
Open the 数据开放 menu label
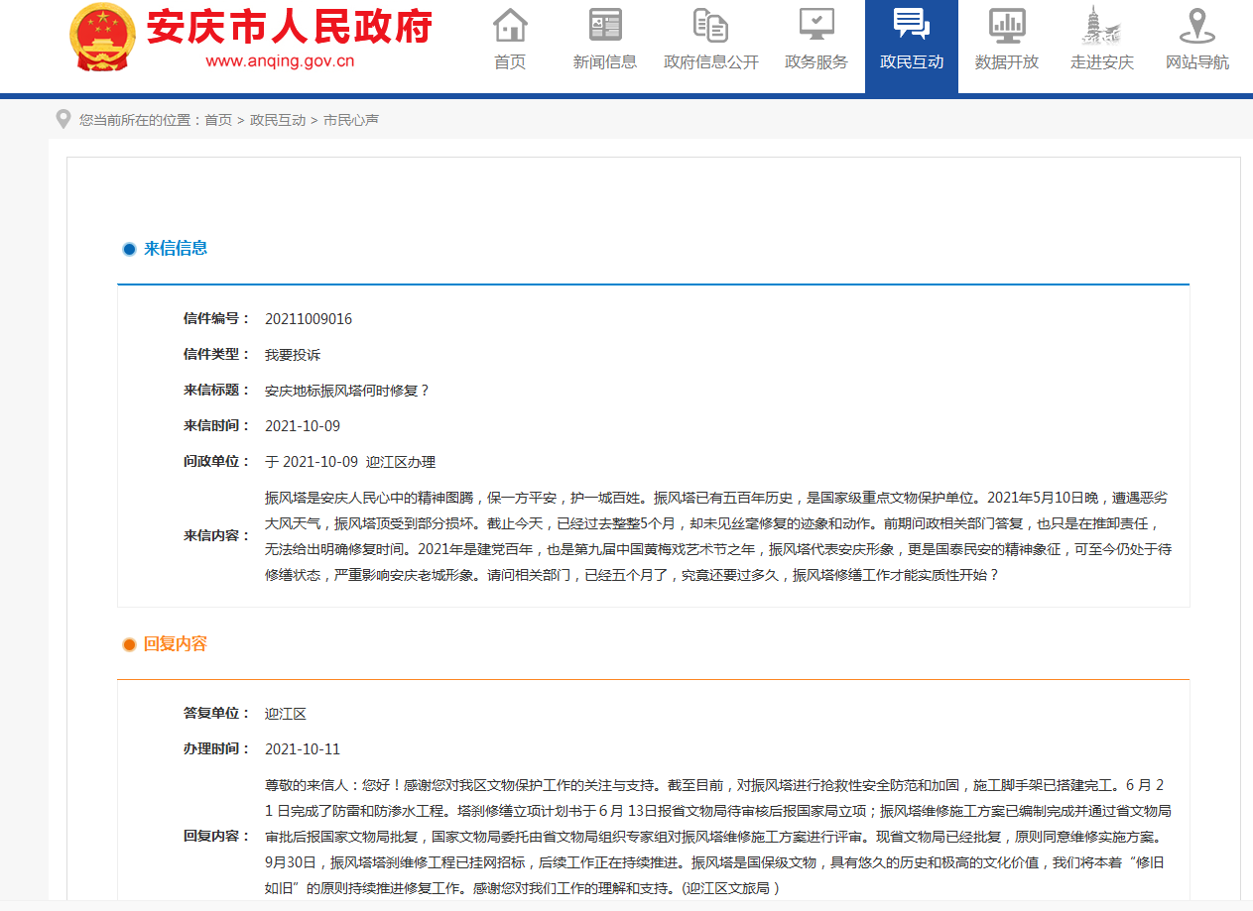pyautogui.click(x=1007, y=61)
